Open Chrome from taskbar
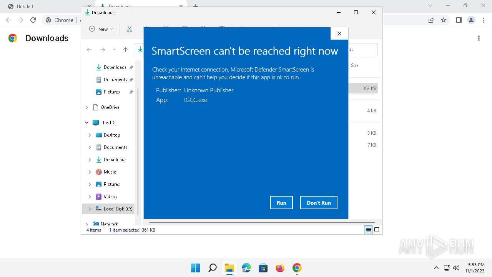 297,268
